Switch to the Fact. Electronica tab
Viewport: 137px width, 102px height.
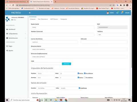[43, 19]
